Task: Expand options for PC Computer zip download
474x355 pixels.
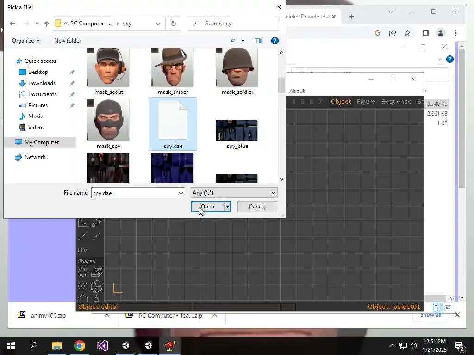Action: click(215, 315)
